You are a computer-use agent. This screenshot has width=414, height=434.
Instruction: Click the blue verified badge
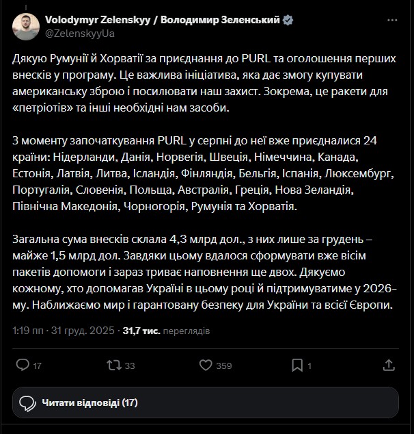288,21
